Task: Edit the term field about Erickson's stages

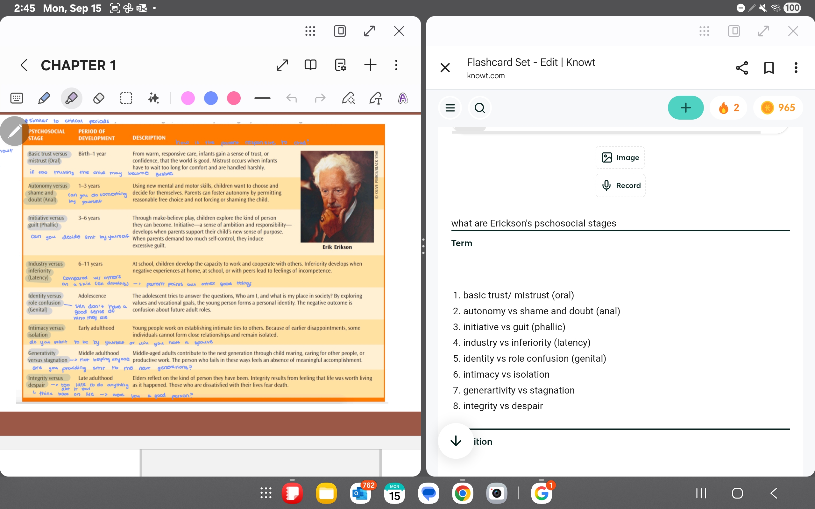Action: pyautogui.click(x=620, y=223)
